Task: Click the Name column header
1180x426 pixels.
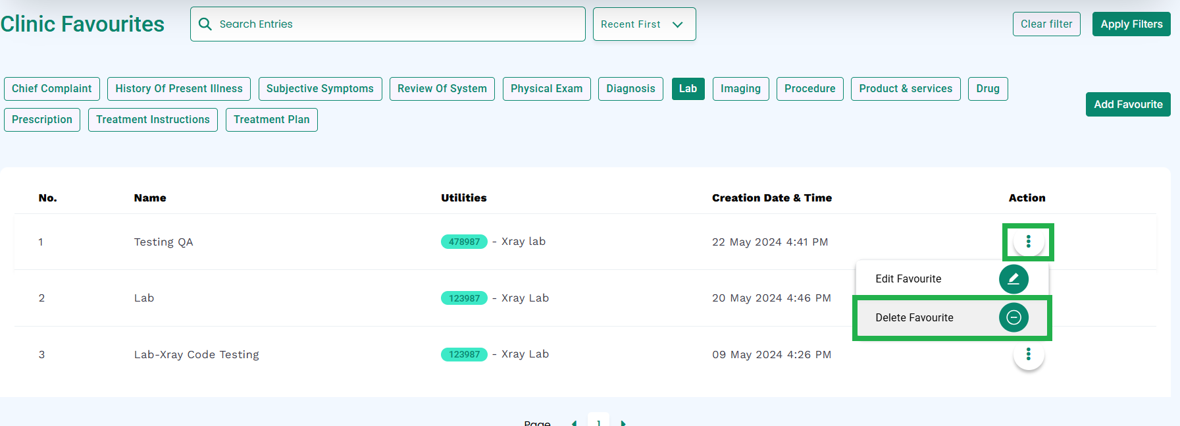Action: click(x=150, y=198)
